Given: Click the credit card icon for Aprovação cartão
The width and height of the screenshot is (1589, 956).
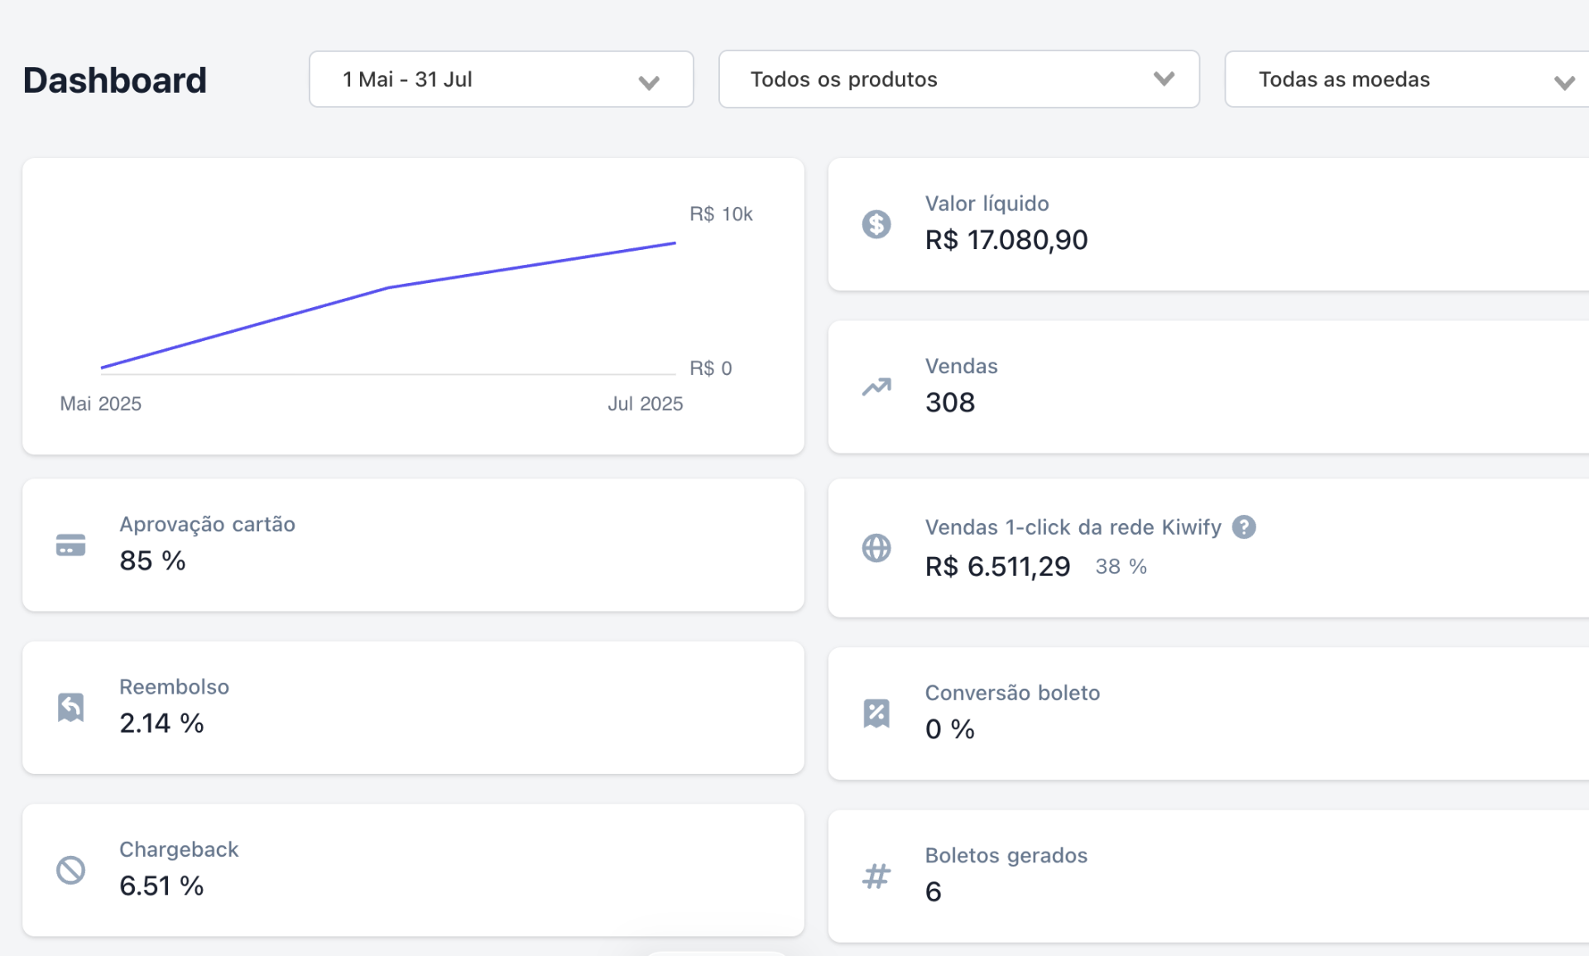Looking at the screenshot, I should (x=70, y=545).
